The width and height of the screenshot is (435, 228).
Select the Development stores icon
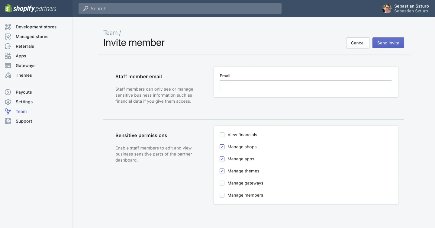click(x=8, y=27)
